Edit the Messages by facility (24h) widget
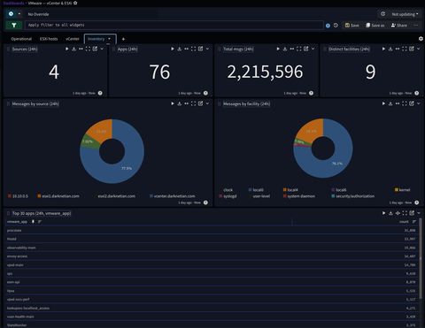This screenshot has width=425, height=328. [x=412, y=103]
